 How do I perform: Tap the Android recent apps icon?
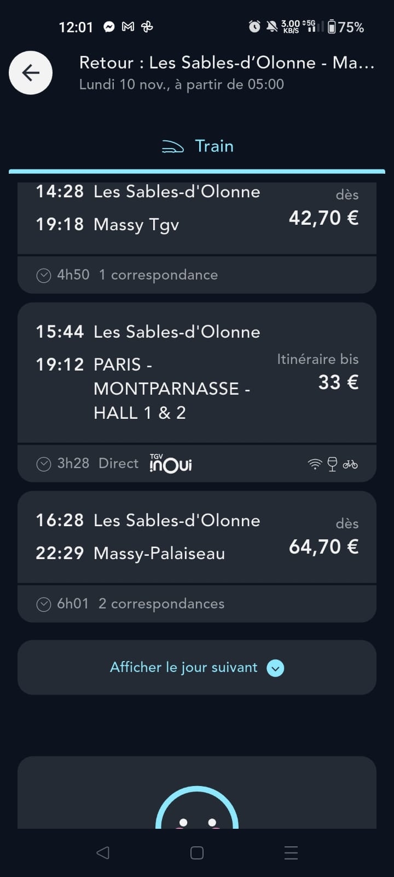click(291, 852)
